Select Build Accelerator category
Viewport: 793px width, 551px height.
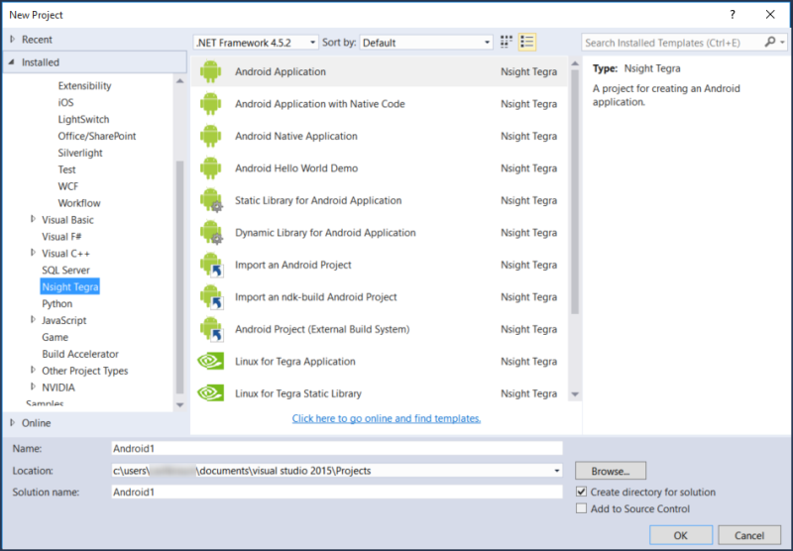[80, 354]
